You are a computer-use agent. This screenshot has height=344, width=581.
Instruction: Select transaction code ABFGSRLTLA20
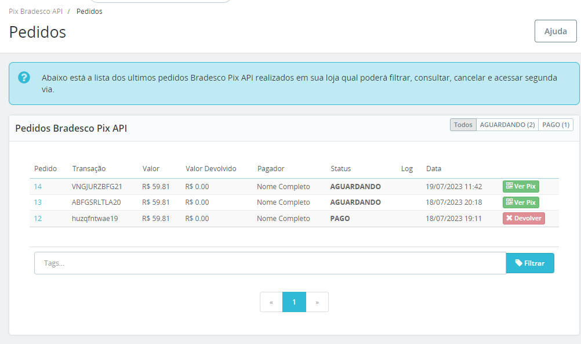96,202
